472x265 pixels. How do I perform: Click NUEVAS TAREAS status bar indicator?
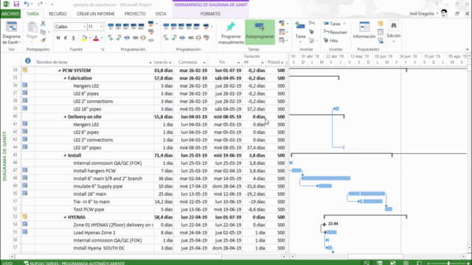(x=74, y=264)
